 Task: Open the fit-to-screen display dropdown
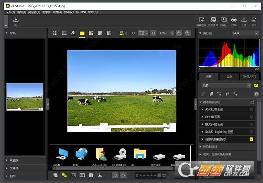[143, 33]
